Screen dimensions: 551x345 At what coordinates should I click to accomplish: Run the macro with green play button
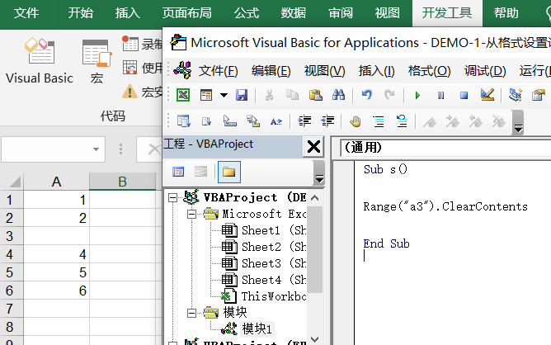point(417,95)
